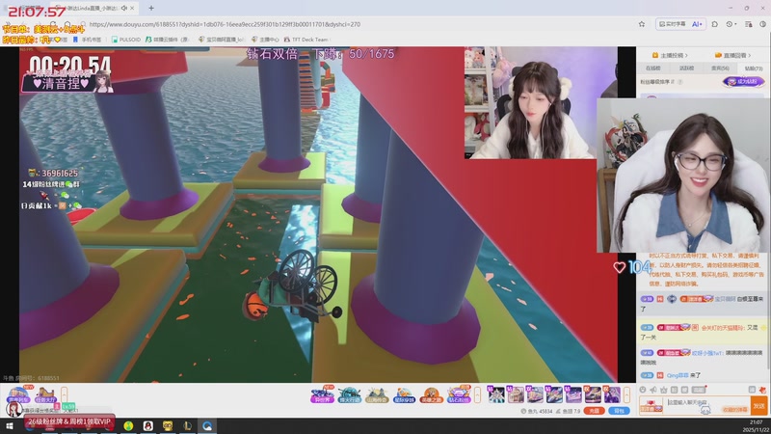Click the fan-rank help question mark icon

[x=680, y=82]
